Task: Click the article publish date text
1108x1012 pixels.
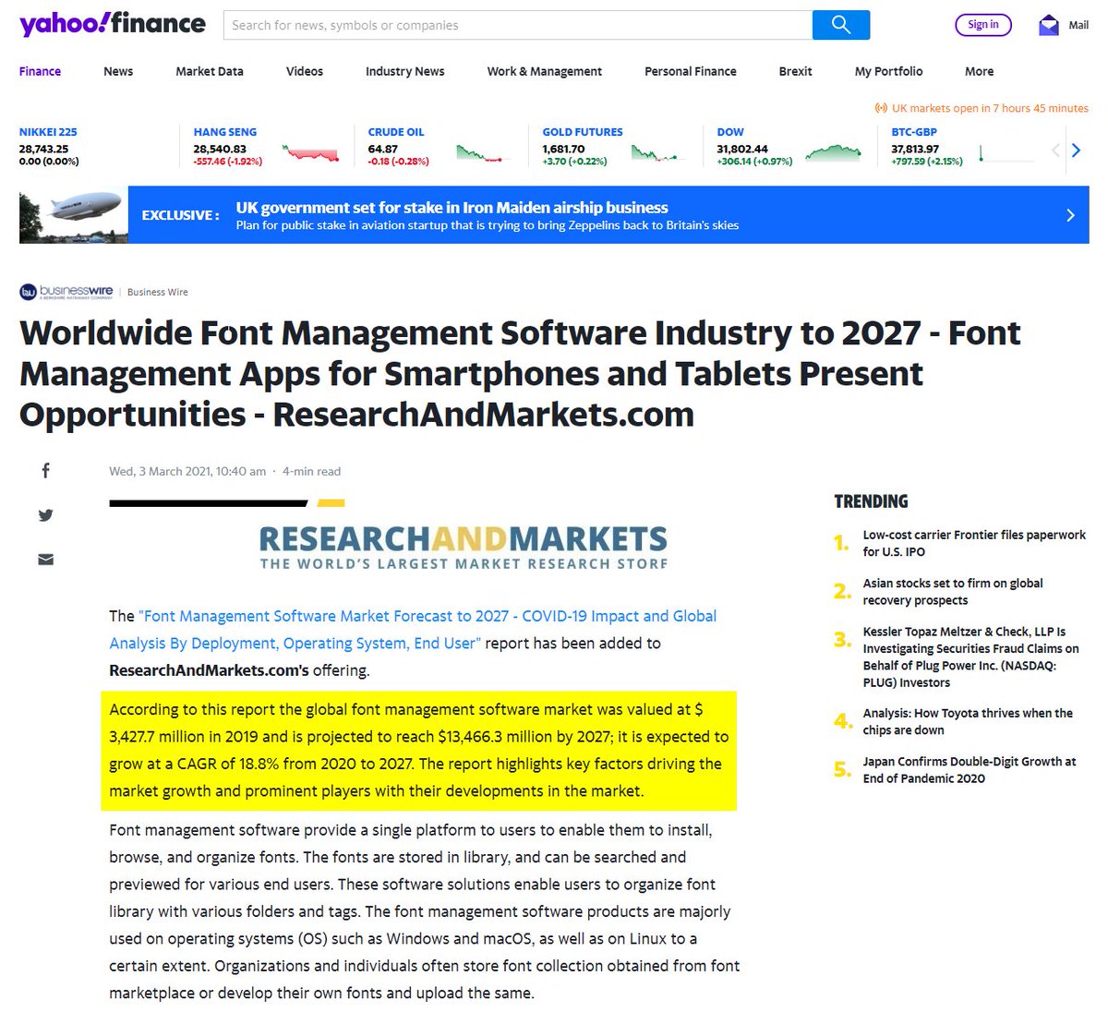Action: [x=187, y=471]
